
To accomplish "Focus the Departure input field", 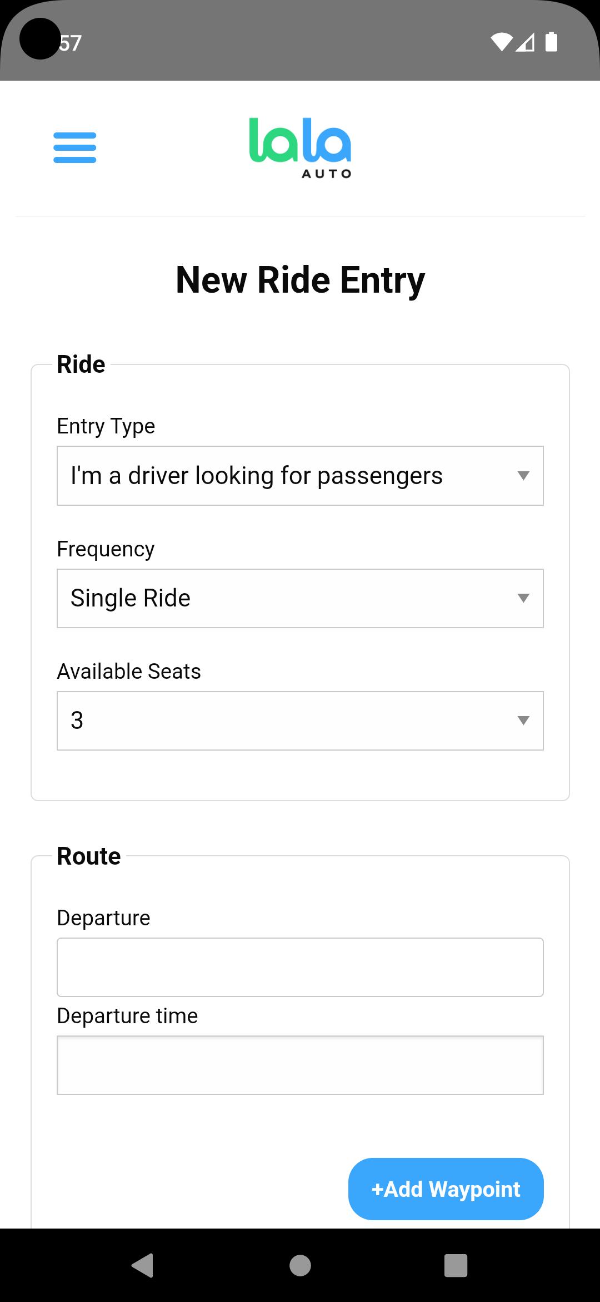I will 300,967.
